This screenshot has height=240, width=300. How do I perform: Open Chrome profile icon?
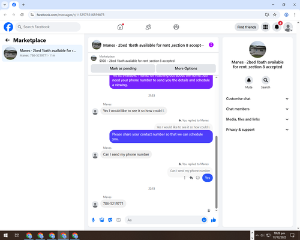[x=286, y=15]
